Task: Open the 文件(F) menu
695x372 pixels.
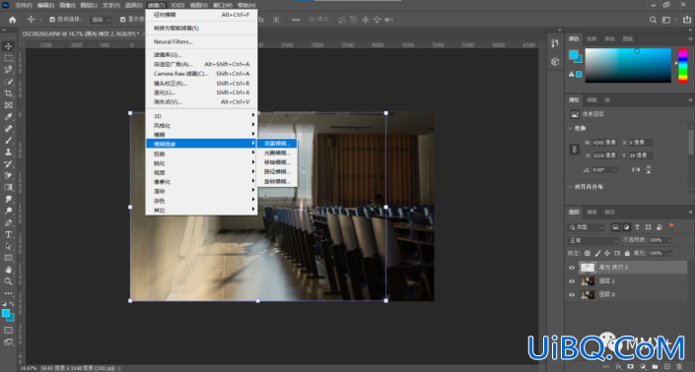Action: [24, 5]
